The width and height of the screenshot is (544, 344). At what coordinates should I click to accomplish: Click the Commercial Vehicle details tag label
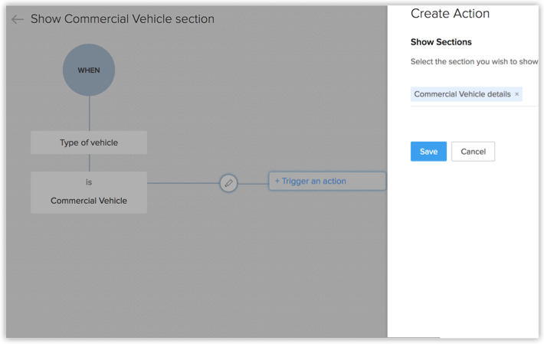tap(462, 94)
